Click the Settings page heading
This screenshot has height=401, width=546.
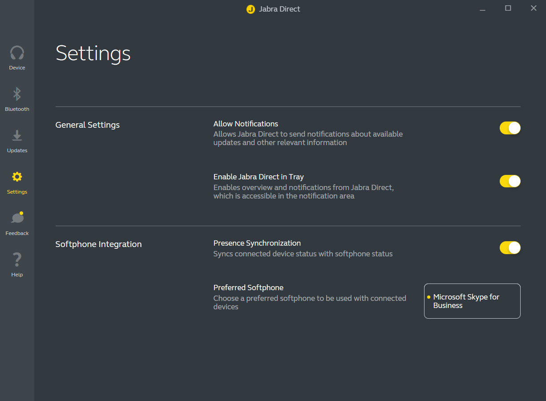click(93, 54)
